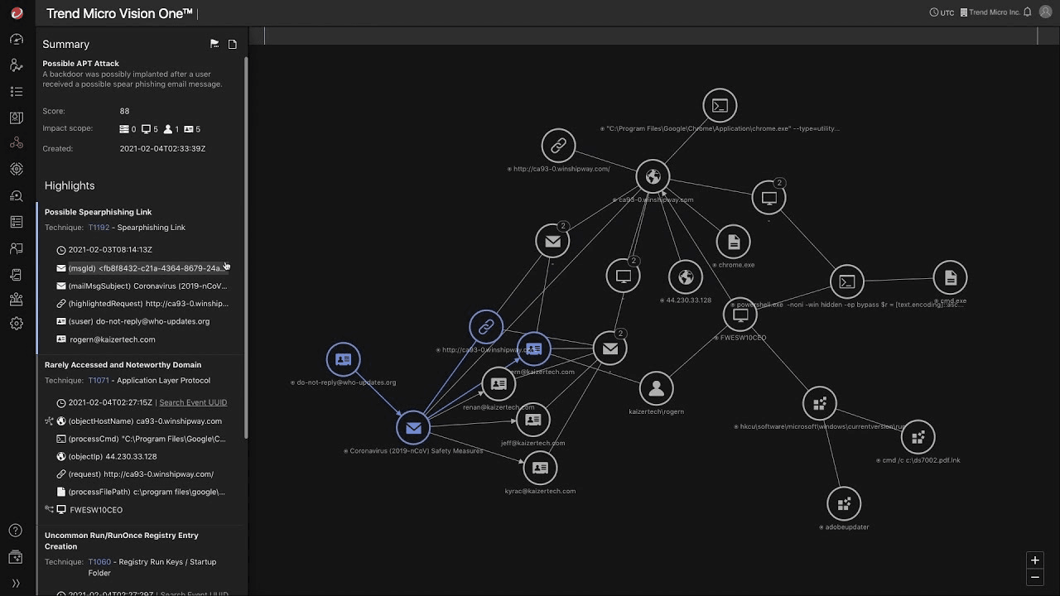The width and height of the screenshot is (1060, 596).
Task: Select the ca93-0.winshipway.com globe node
Action: coord(653,176)
